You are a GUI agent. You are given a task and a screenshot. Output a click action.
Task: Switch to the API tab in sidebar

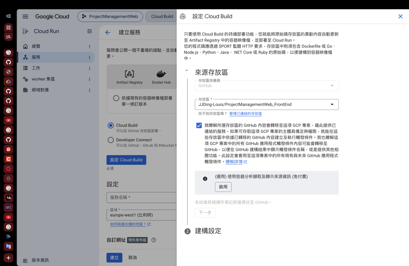click(x=8, y=208)
